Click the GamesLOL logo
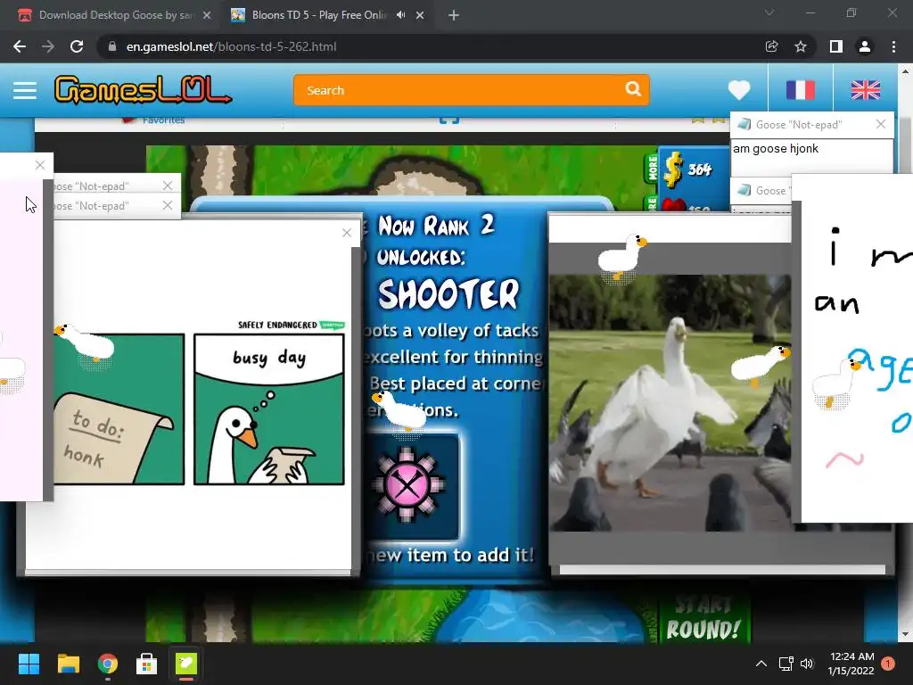Viewport: 913px width, 685px height. tap(143, 90)
